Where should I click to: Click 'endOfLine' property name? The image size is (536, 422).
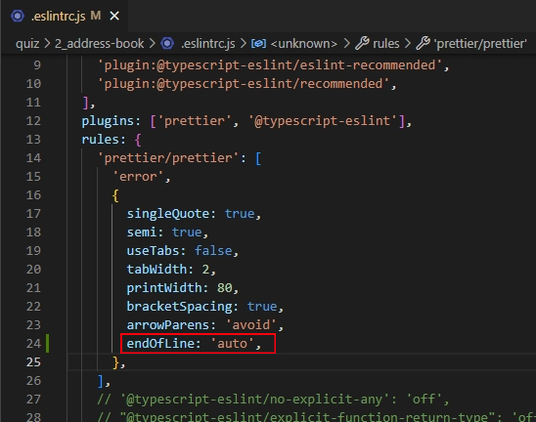pos(160,344)
